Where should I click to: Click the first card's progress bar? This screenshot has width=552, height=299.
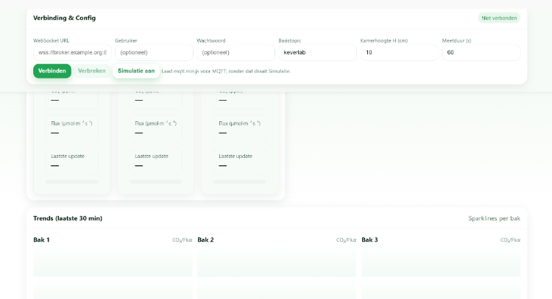pyautogui.click(x=71, y=181)
